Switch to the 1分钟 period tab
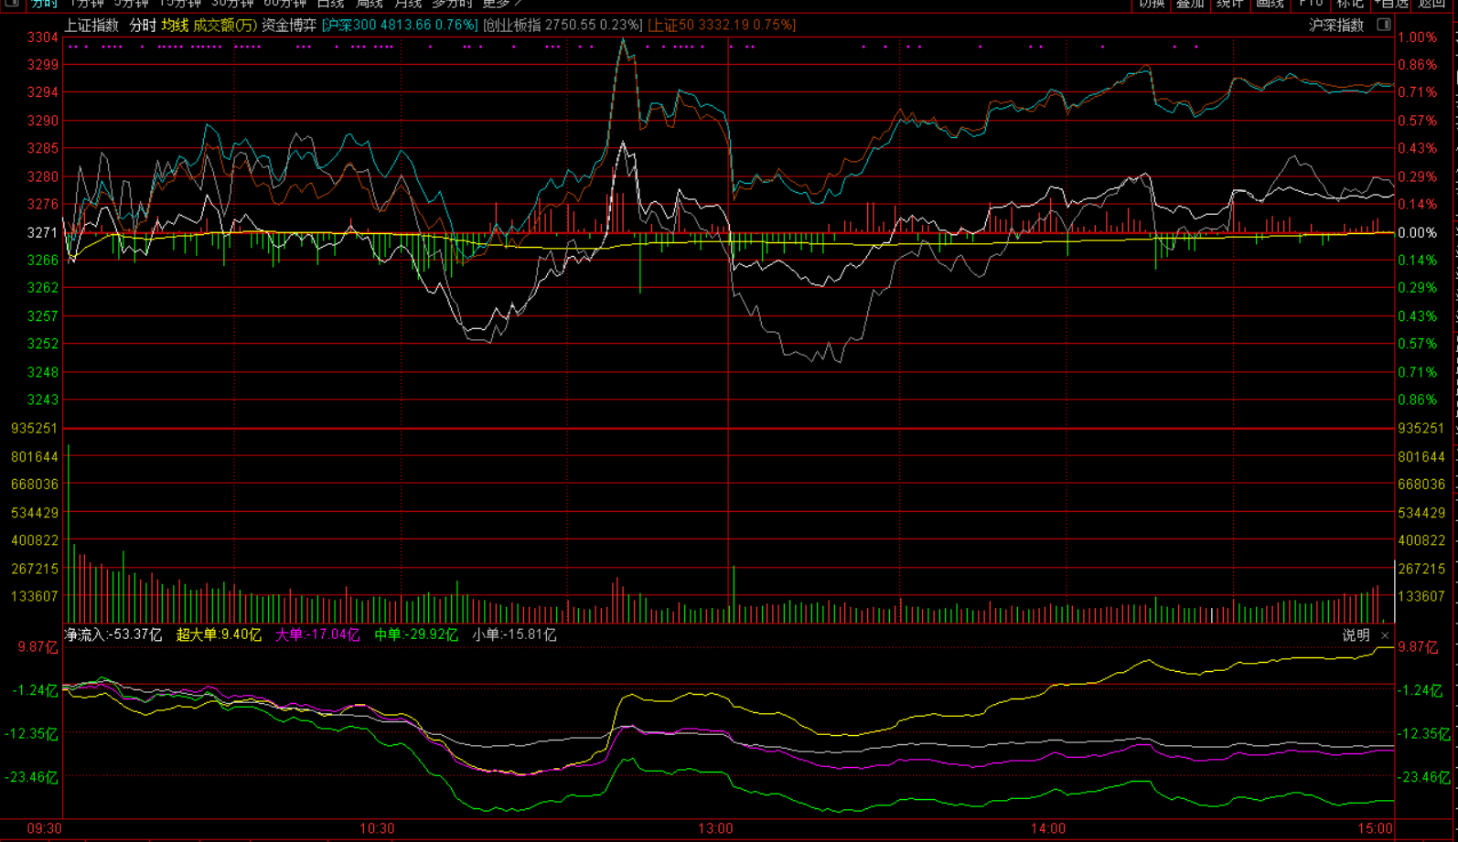 click(87, 4)
